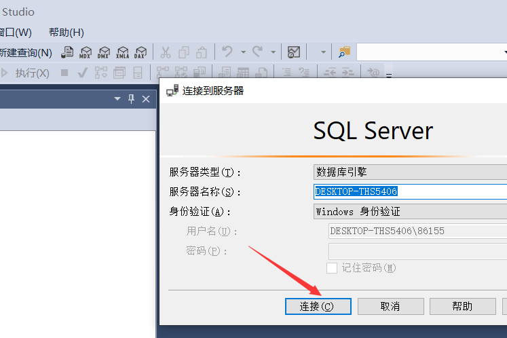Open a new DMX query

tap(104, 52)
